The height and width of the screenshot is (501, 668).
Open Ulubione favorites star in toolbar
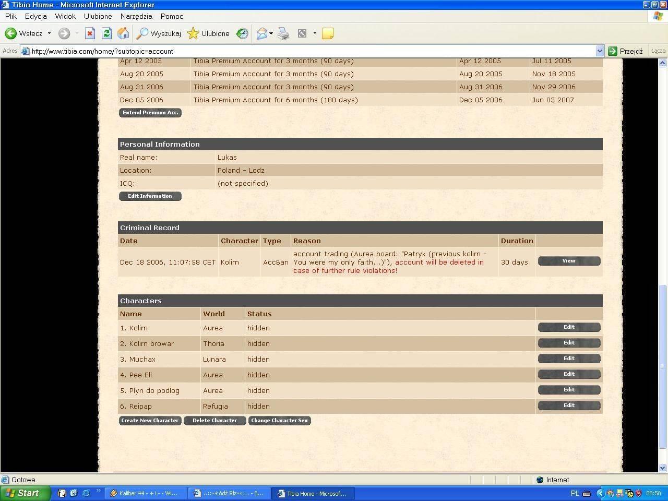coord(208,33)
